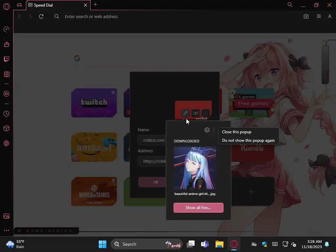
Task: Click the smiley feedback icon in popup
Action: 207,130
